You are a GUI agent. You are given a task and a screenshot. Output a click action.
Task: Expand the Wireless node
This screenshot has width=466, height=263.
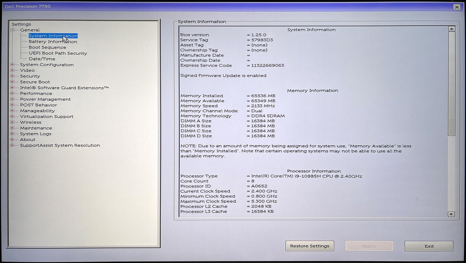[x=12, y=122]
